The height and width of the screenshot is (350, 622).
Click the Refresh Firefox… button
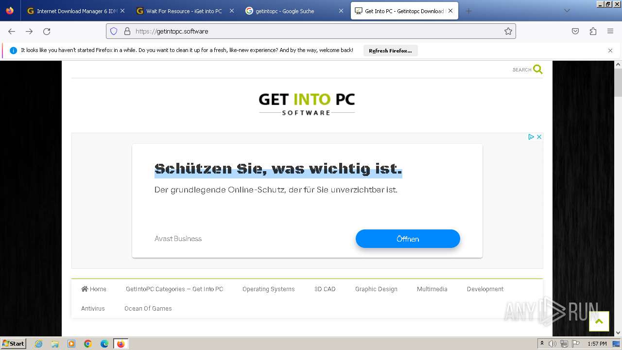point(390,51)
